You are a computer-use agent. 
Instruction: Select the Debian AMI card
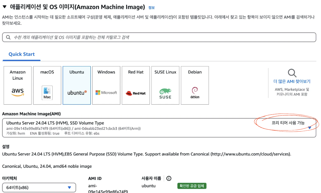195,85
